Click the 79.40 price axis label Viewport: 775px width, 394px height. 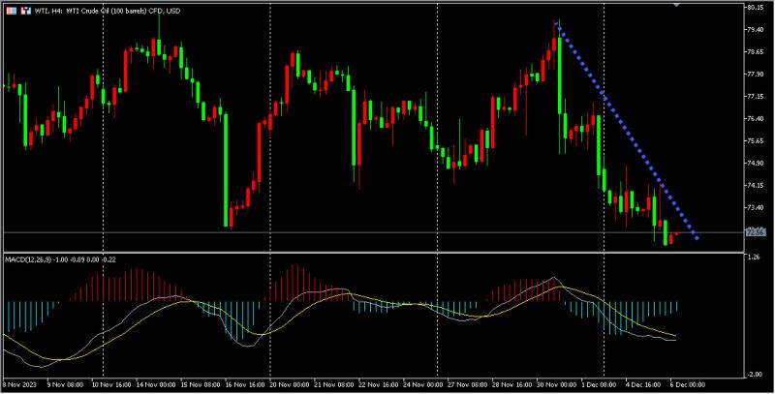click(756, 30)
